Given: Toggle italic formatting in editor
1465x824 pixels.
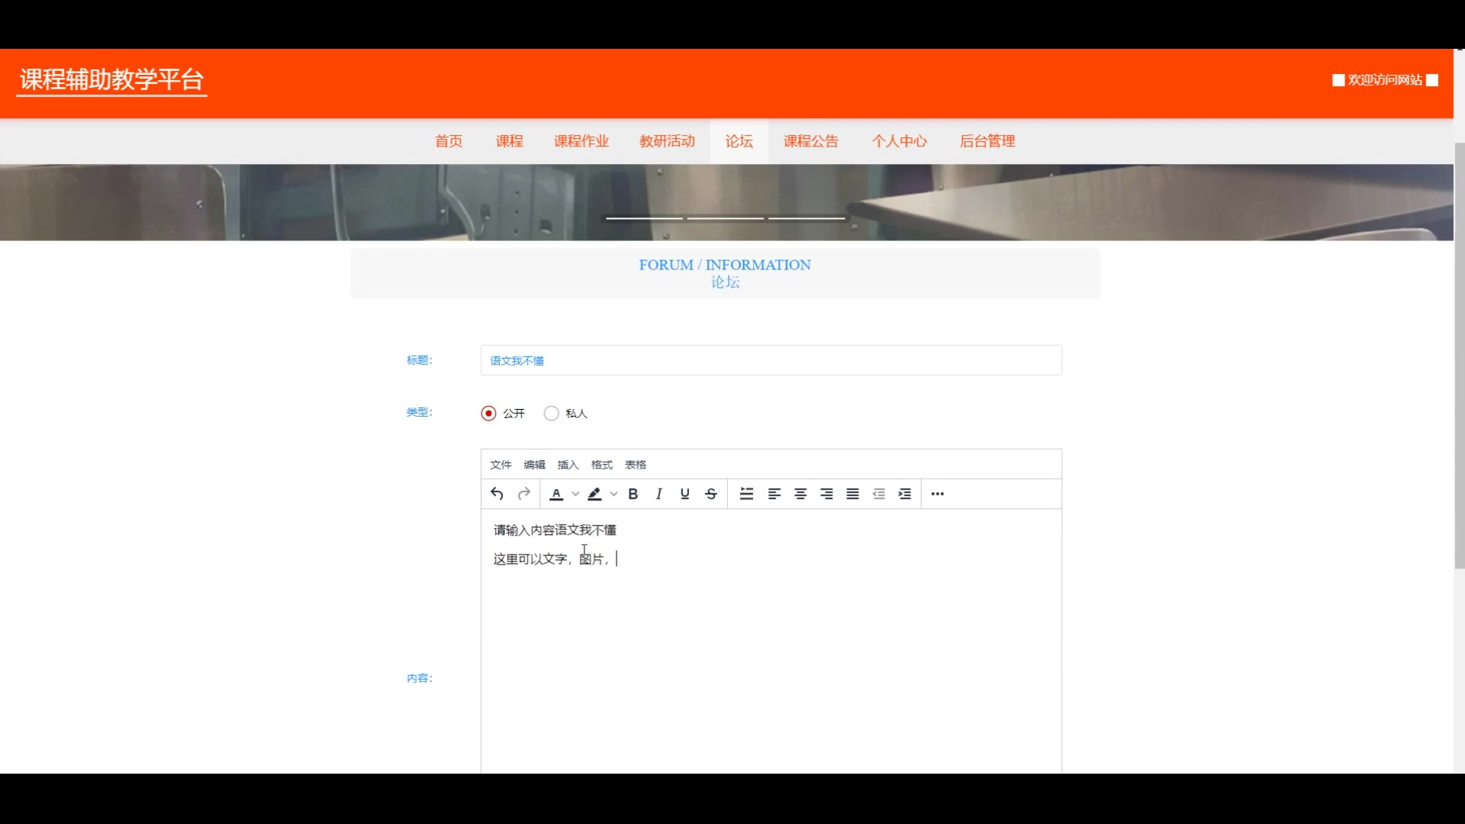Looking at the screenshot, I should click(x=658, y=494).
